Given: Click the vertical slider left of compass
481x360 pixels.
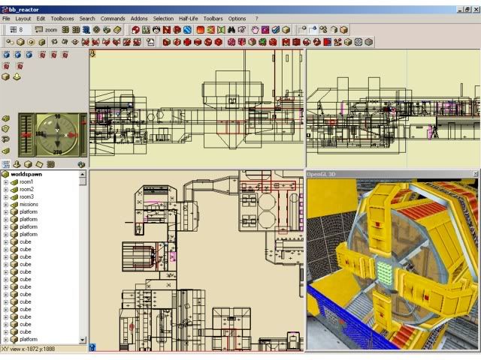Looking at the screenshot, I should coord(27,135).
